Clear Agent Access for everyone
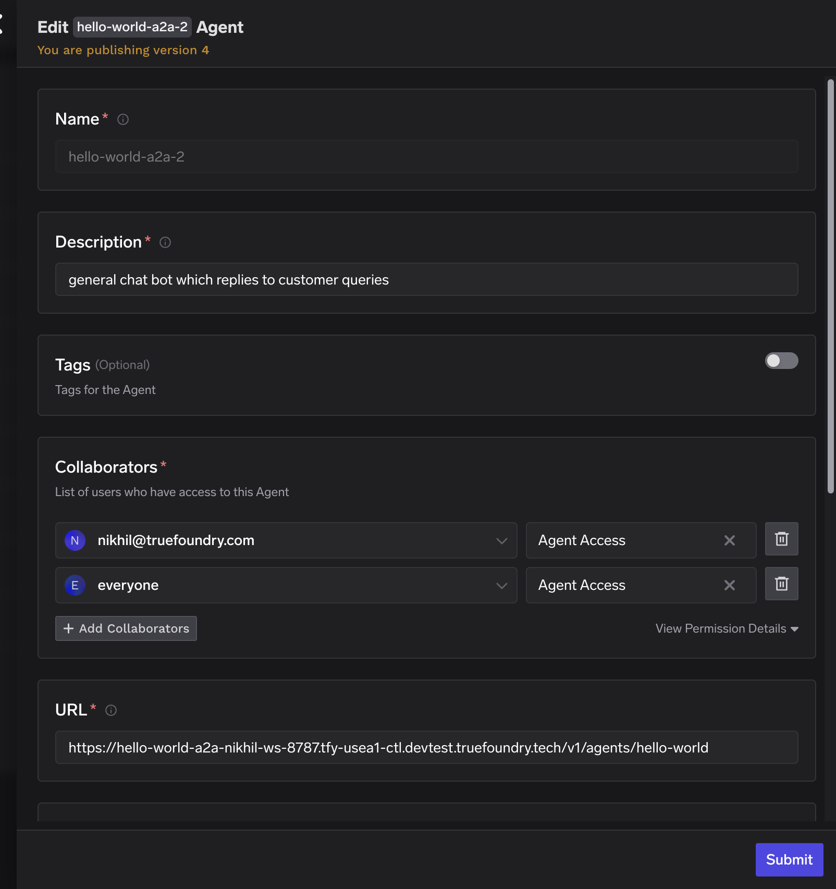 (x=729, y=585)
